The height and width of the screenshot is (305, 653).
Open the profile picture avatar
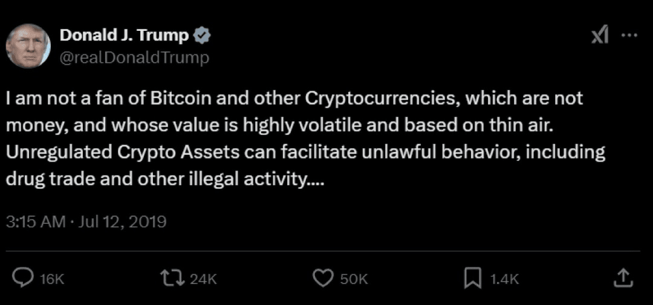point(28,46)
